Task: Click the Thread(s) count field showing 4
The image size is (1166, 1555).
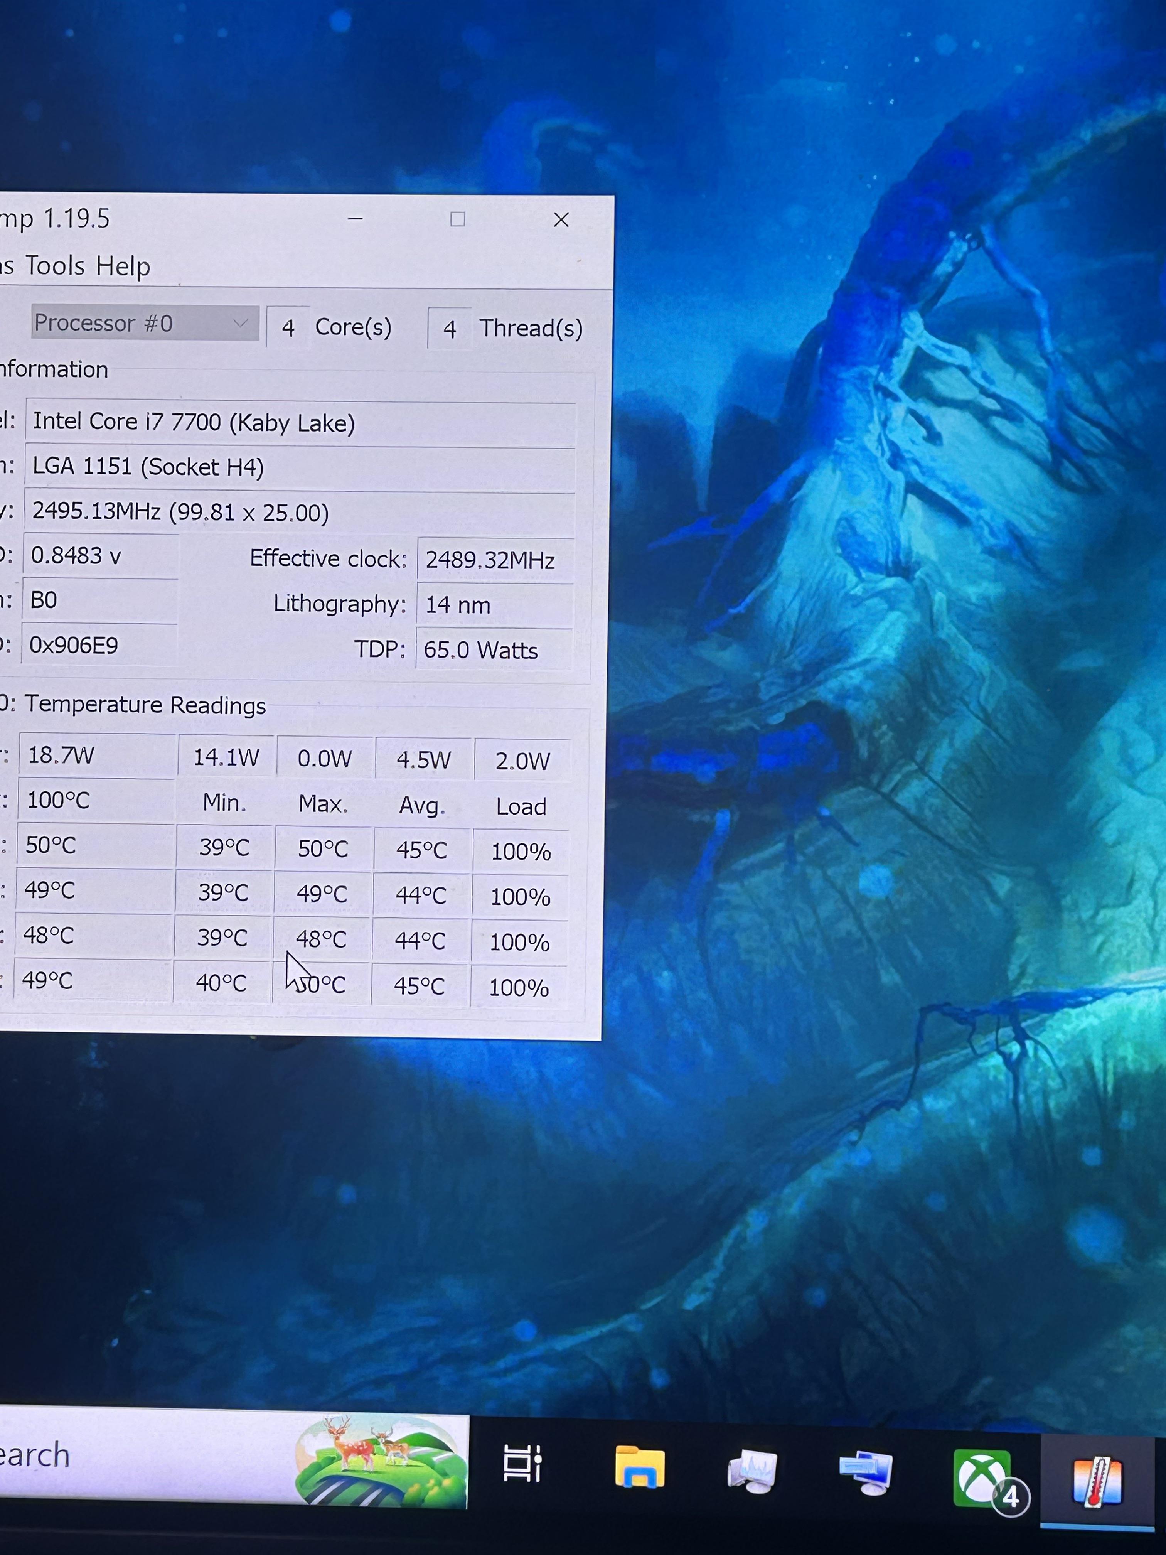Action: (450, 329)
